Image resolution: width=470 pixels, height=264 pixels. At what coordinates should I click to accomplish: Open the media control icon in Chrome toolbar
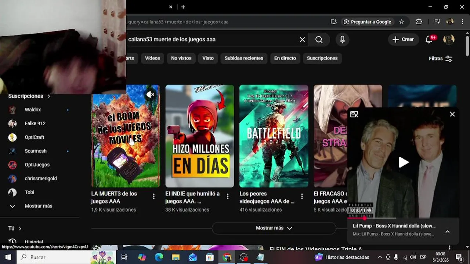point(437,22)
